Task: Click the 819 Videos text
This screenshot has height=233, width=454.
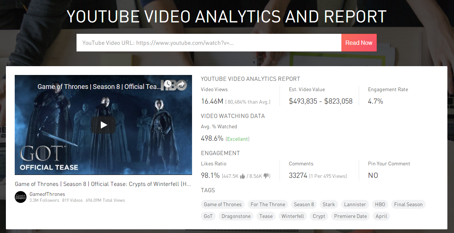Action: [72, 200]
